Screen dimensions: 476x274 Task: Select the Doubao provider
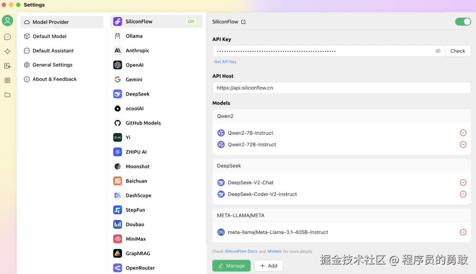(156, 225)
